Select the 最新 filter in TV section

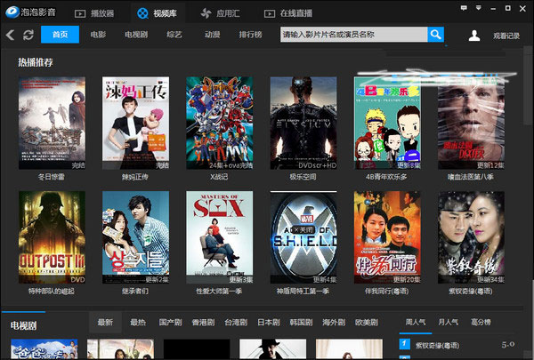105,322
